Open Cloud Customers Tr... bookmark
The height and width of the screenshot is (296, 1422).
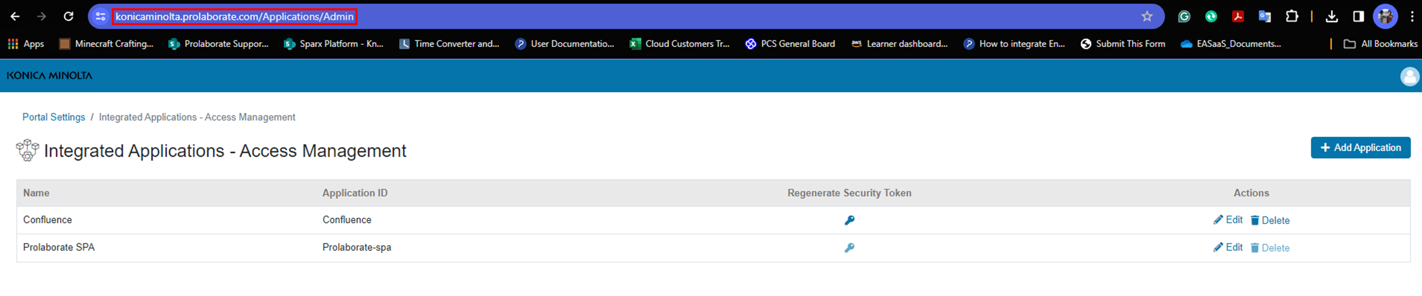[679, 44]
